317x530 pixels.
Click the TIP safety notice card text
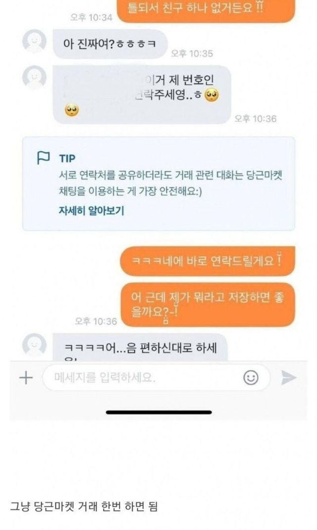tap(170, 183)
